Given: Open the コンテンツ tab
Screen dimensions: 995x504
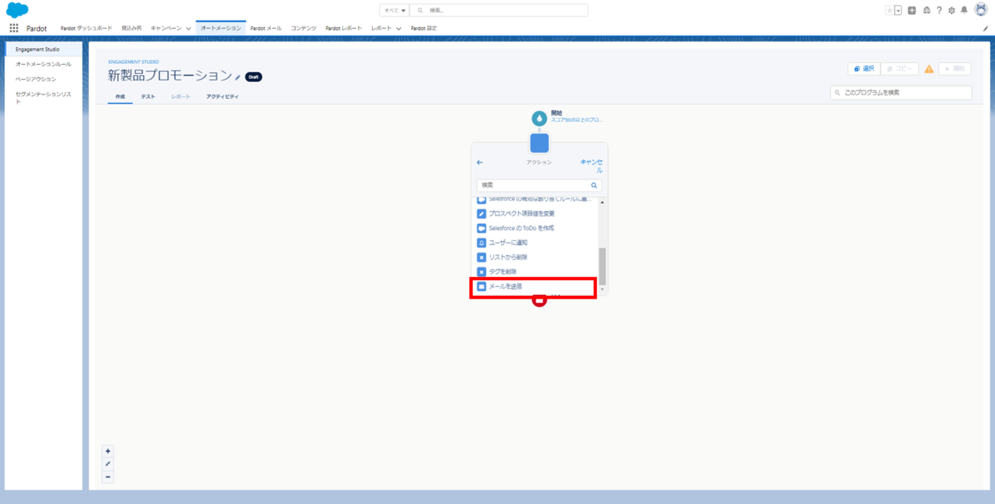Looking at the screenshot, I should coord(303,28).
